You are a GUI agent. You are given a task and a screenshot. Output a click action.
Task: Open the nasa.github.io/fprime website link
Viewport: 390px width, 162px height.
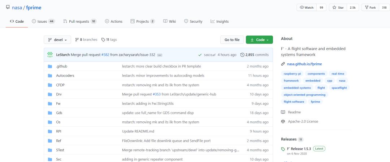pyautogui.click(x=304, y=64)
